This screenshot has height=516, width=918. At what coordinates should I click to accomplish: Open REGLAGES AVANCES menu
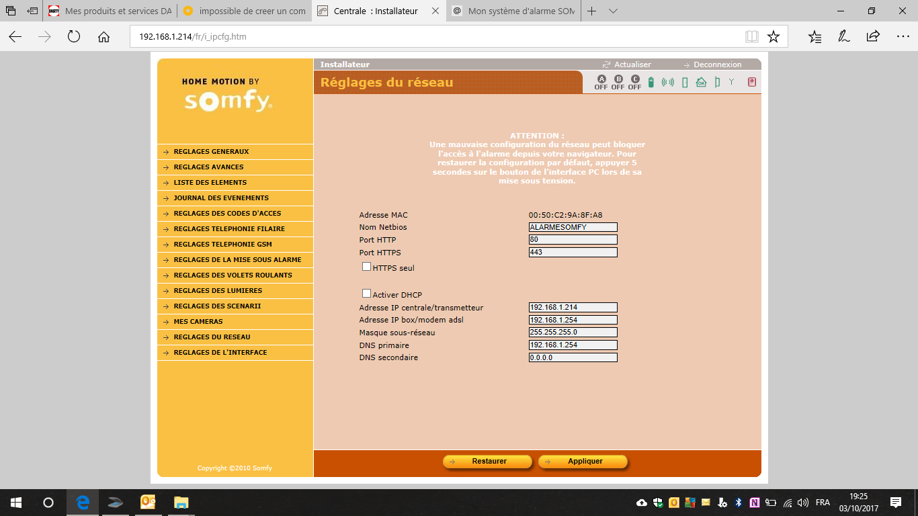pos(235,167)
